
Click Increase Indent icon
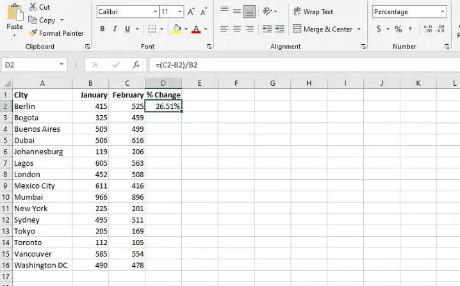279,29
